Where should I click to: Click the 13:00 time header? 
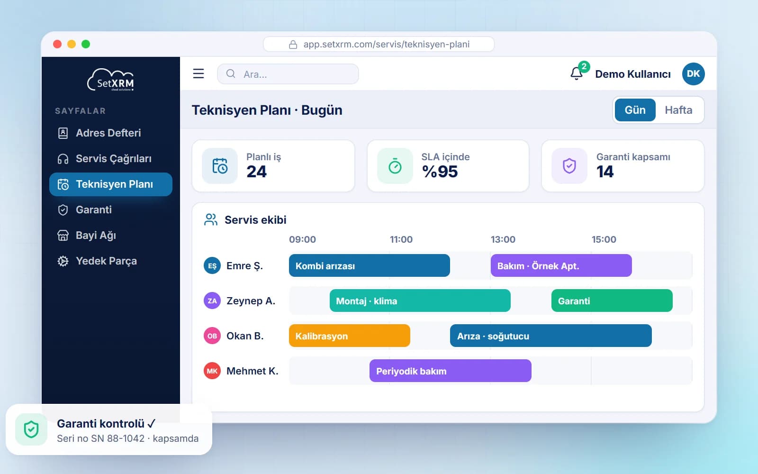click(x=503, y=239)
